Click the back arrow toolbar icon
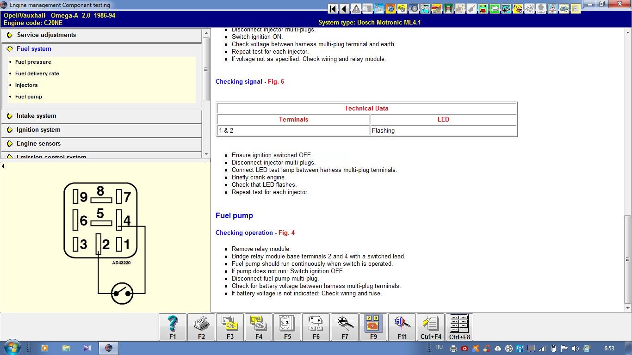 coord(345,9)
